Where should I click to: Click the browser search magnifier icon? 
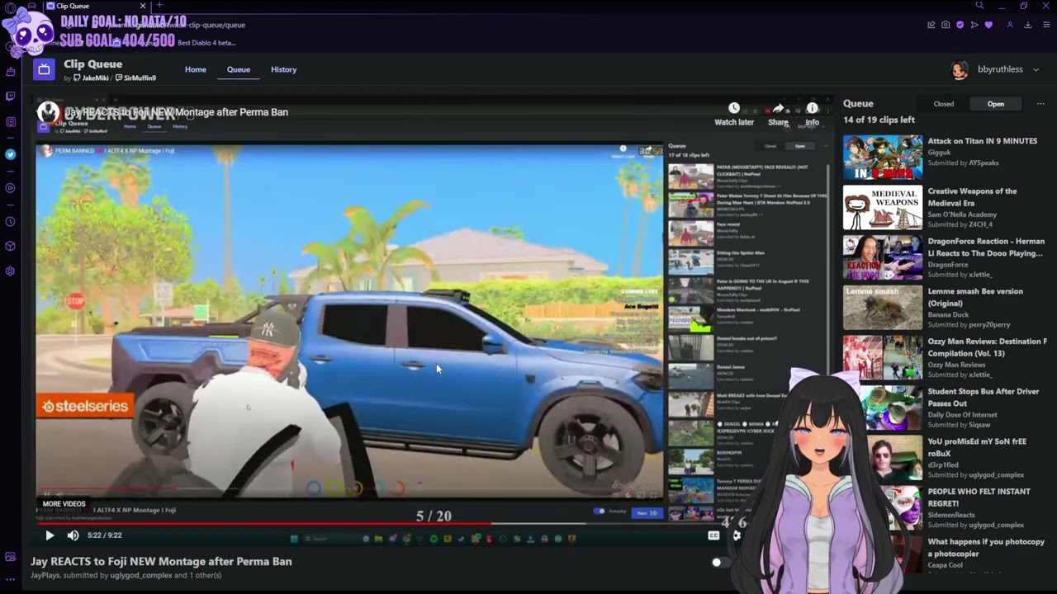click(x=979, y=6)
